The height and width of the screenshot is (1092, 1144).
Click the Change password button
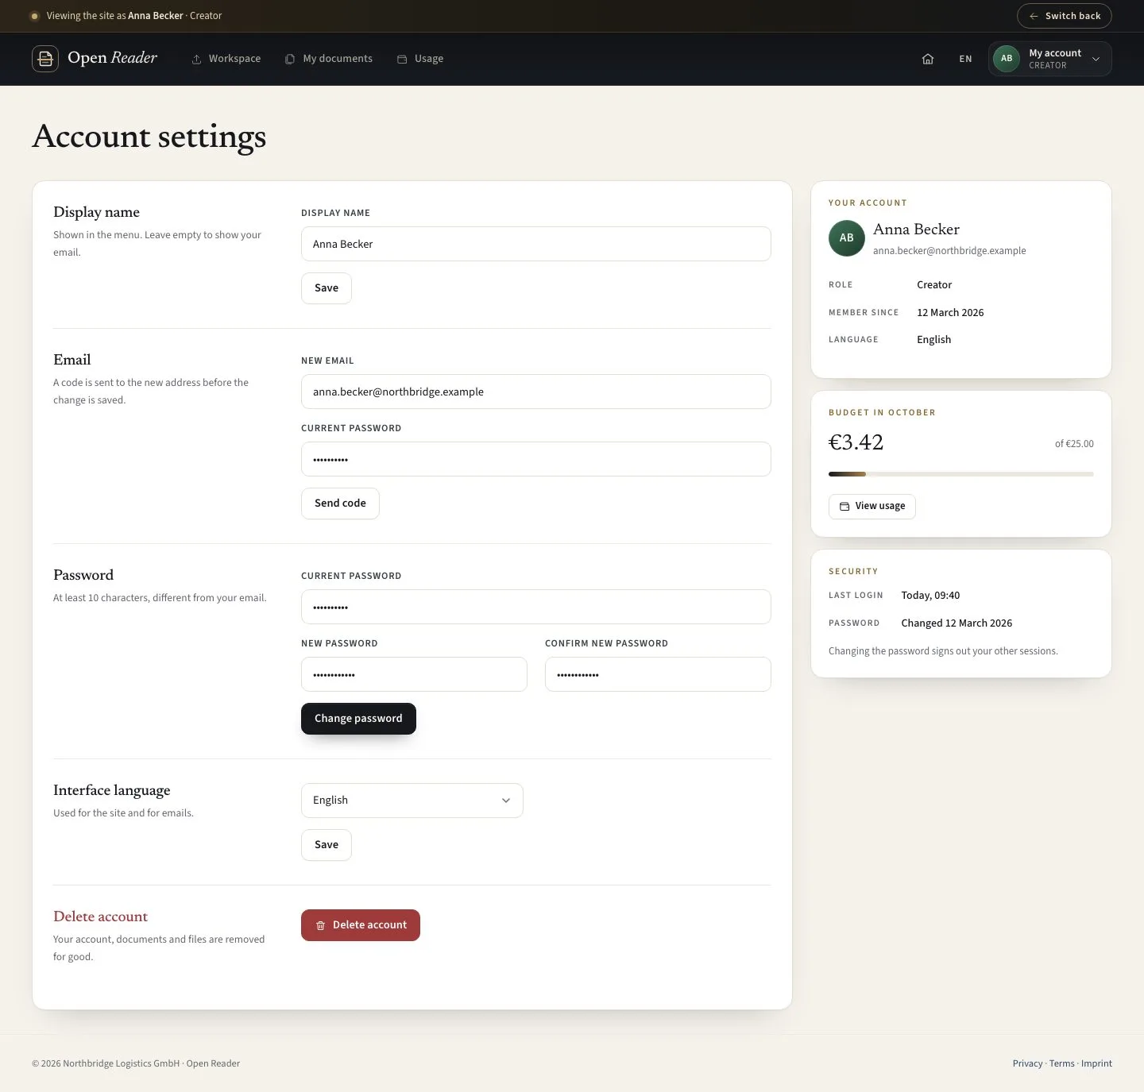(358, 719)
